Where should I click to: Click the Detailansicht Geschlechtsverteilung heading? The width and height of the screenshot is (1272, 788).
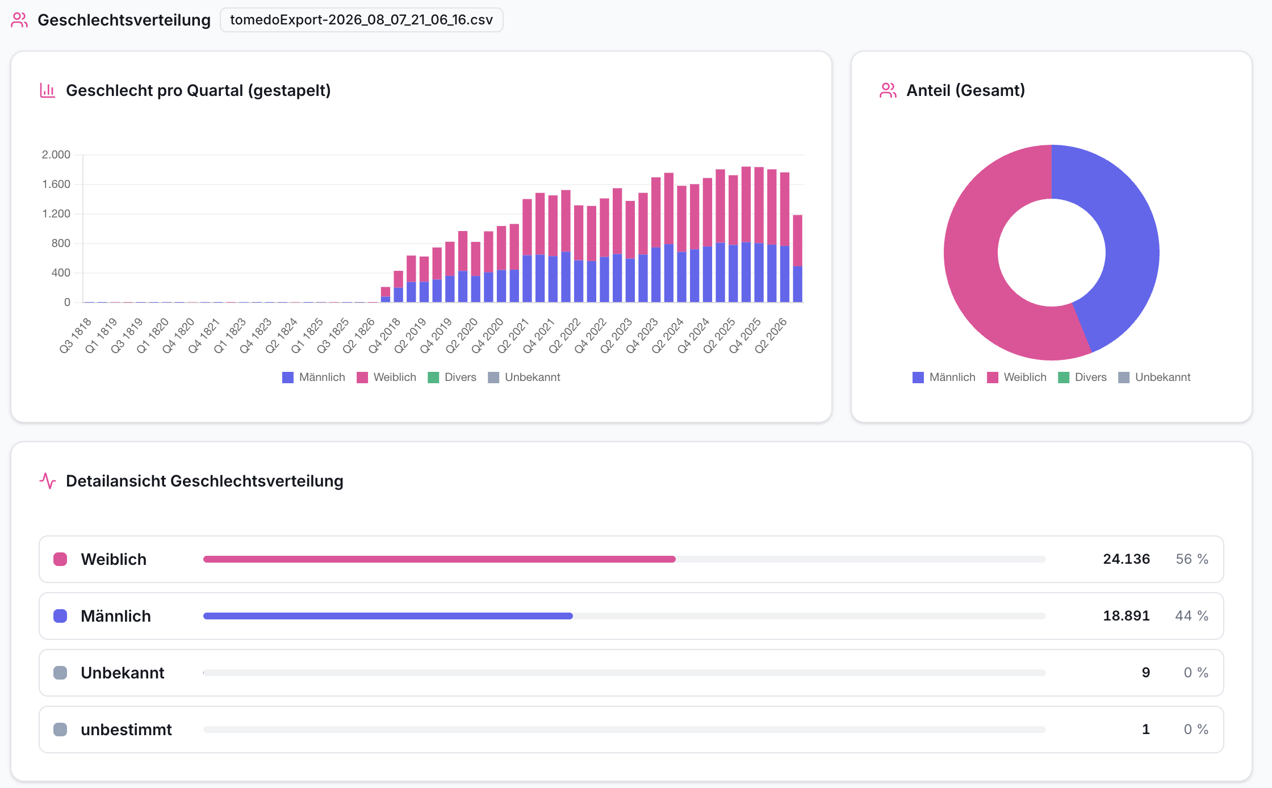coord(204,481)
